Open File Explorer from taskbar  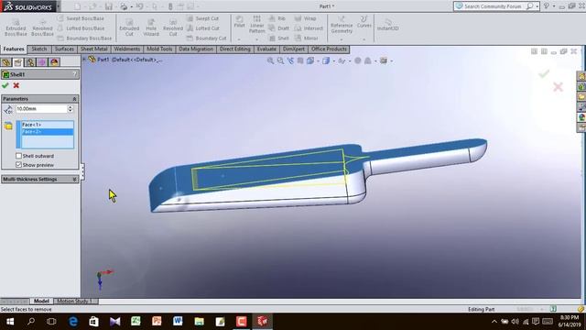click(x=199, y=321)
